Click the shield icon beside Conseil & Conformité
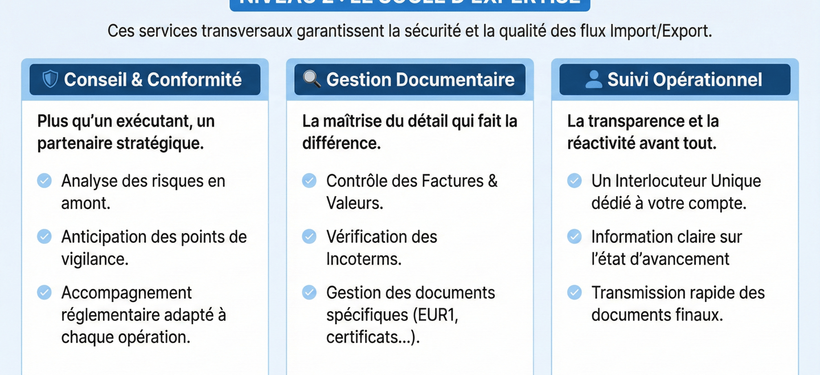 click(50, 79)
